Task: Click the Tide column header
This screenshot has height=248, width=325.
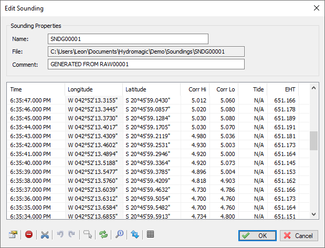Action: (x=253, y=89)
